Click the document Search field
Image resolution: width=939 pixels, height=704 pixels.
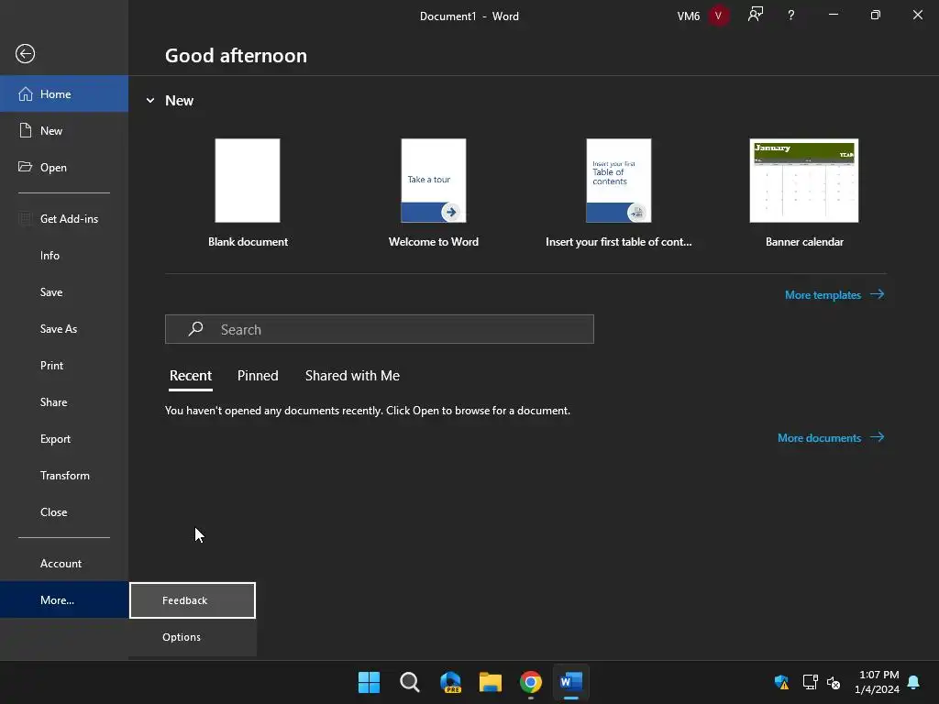pos(379,329)
